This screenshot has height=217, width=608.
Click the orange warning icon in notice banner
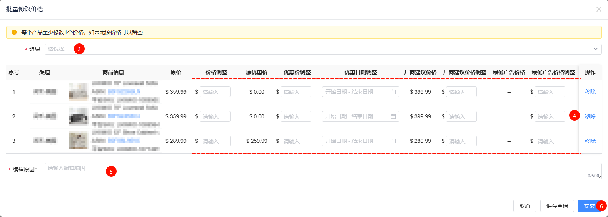point(14,32)
